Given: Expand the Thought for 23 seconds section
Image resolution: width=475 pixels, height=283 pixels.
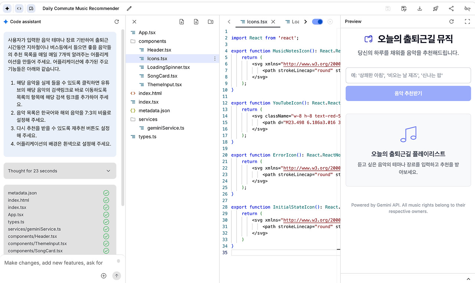Looking at the screenshot, I should tap(60, 171).
